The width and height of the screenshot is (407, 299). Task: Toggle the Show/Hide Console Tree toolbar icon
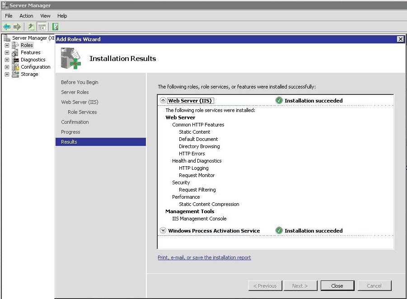click(x=42, y=27)
